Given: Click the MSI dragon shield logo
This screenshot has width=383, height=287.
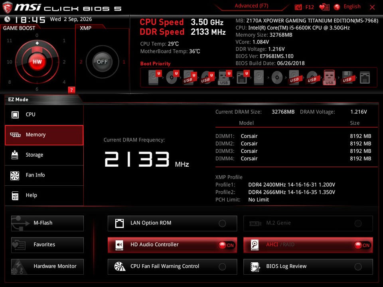Looking at the screenshot, I should 7,7.
